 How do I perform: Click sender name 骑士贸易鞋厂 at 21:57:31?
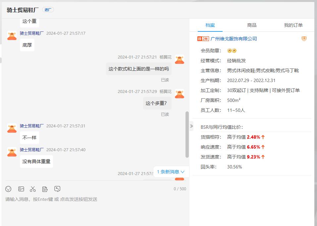[x=32, y=126]
